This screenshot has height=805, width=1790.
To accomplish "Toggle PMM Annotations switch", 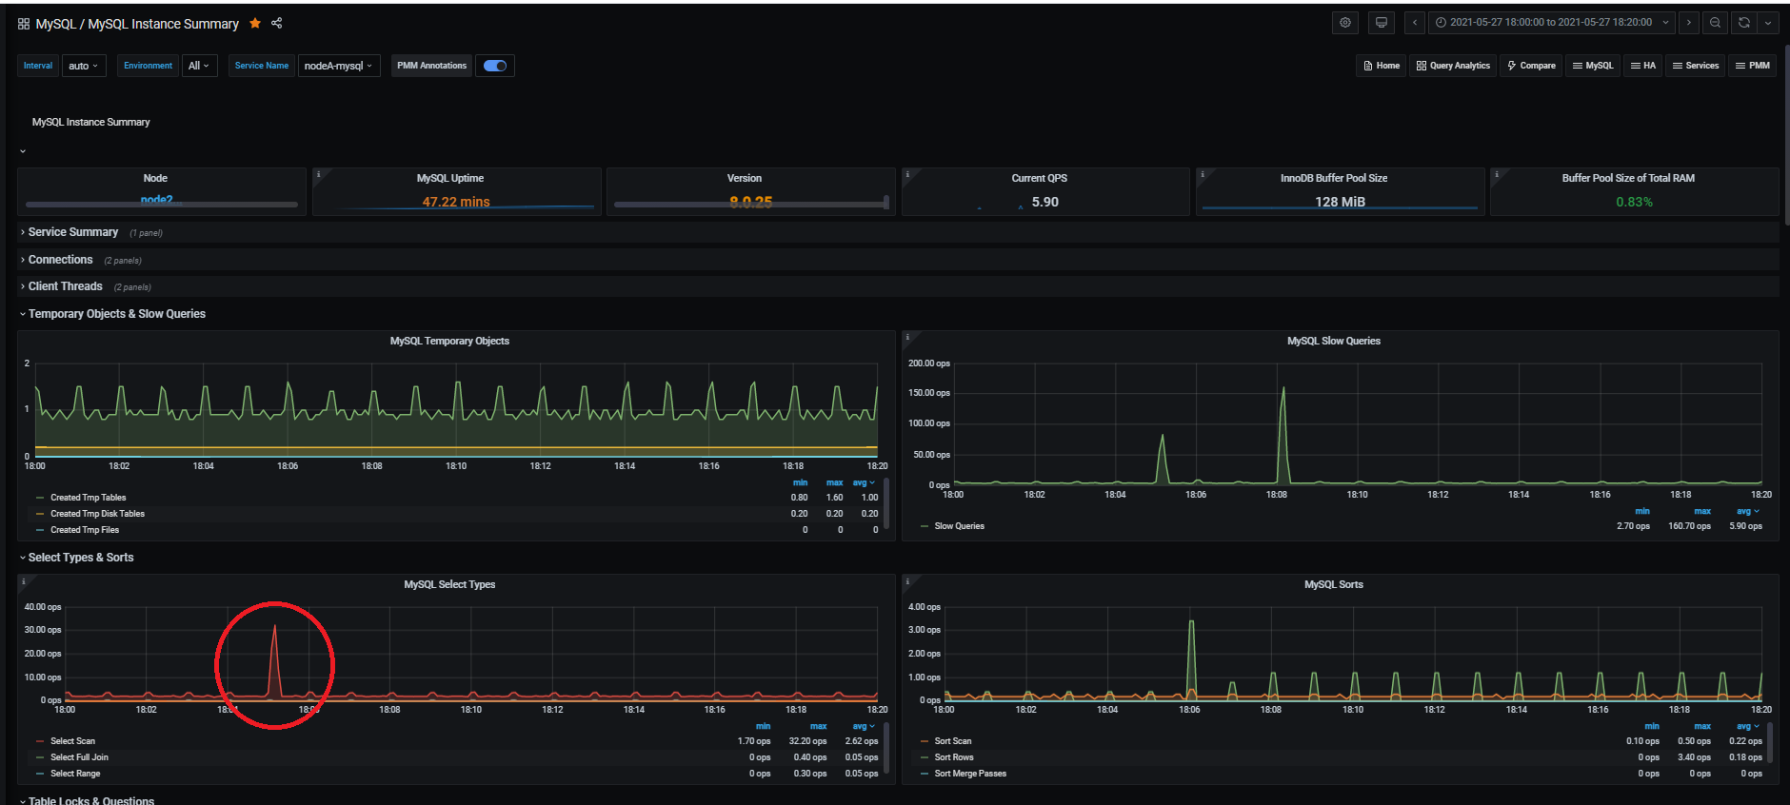I will point(495,66).
